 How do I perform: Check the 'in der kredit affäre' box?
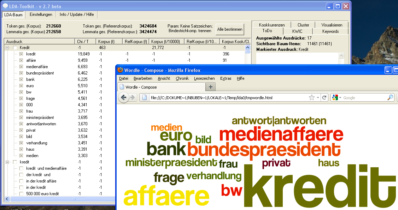[x=21, y=181]
